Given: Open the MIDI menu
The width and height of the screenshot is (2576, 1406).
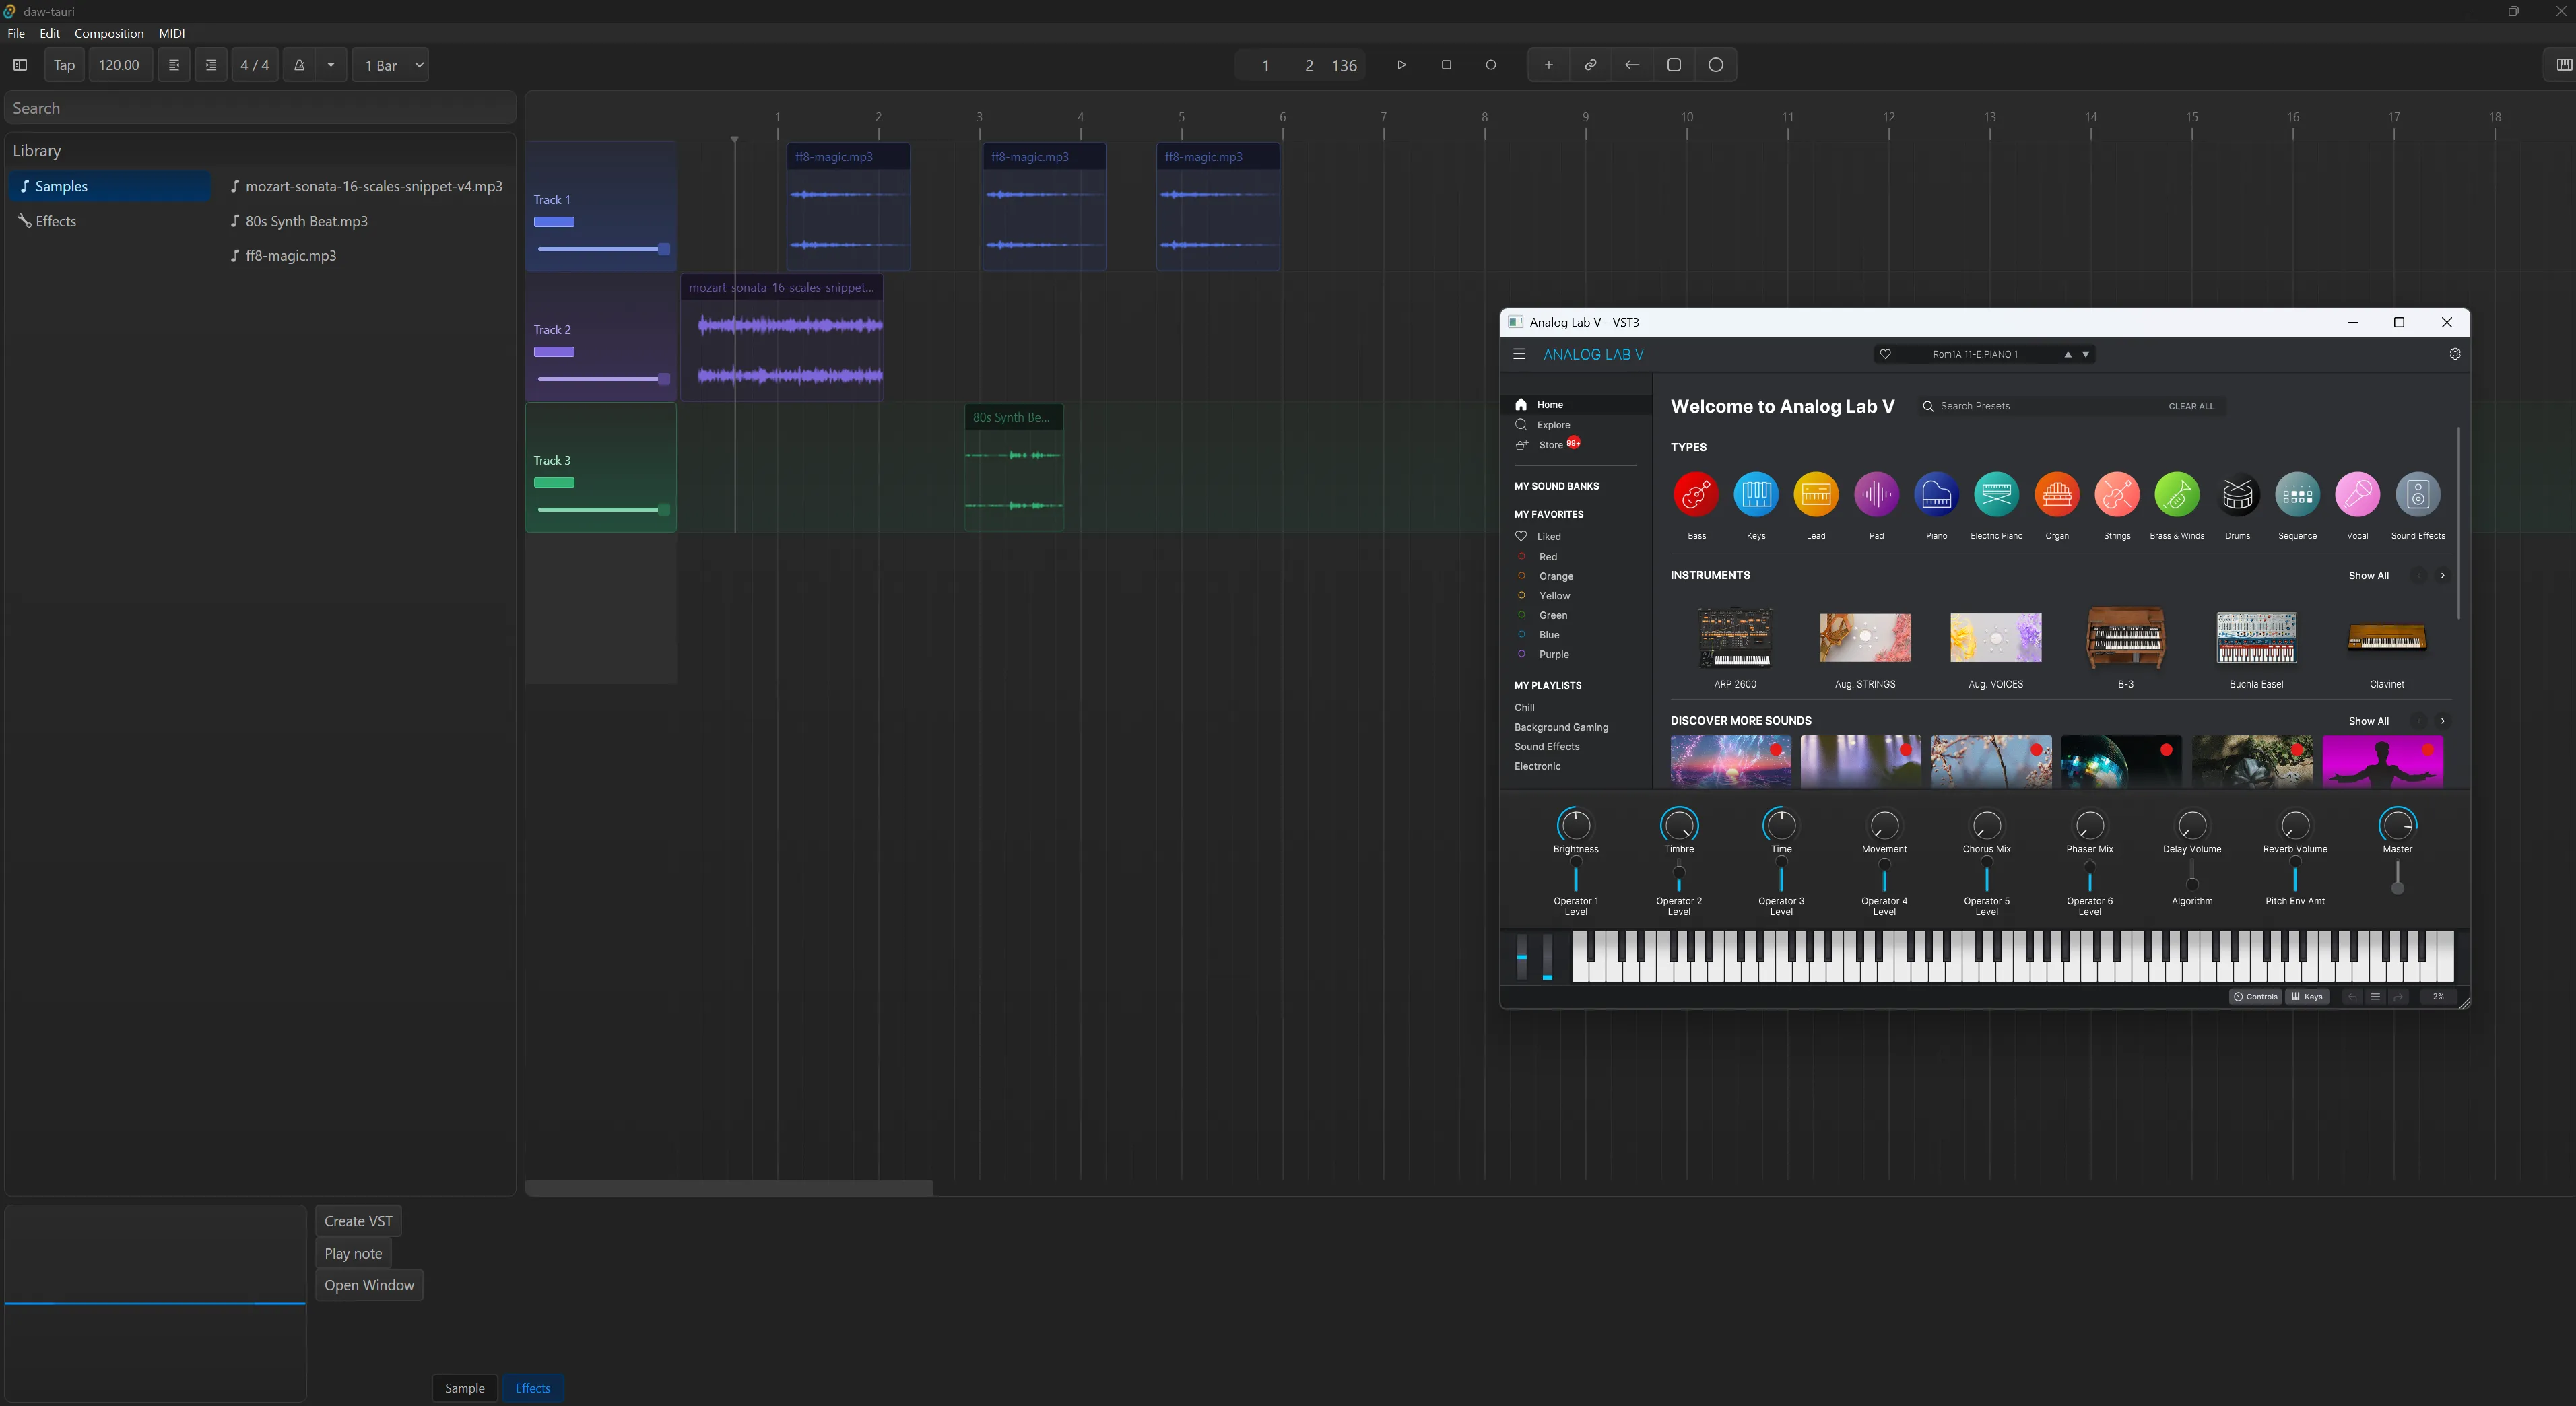Looking at the screenshot, I should click(172, 33).
